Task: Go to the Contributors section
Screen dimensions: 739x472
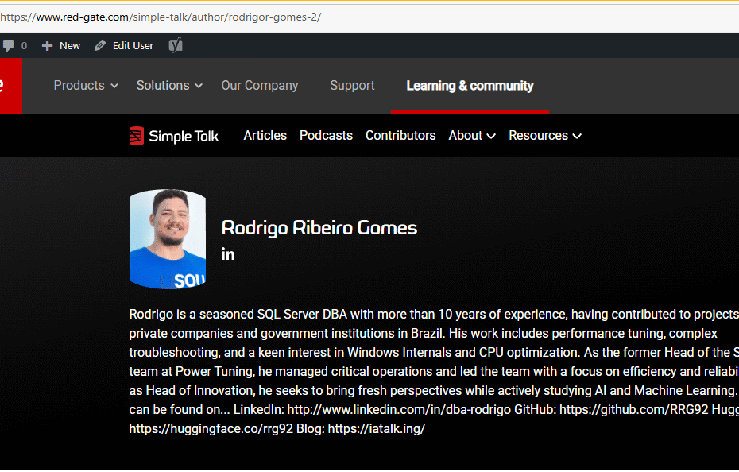Action: coord(400,136)
